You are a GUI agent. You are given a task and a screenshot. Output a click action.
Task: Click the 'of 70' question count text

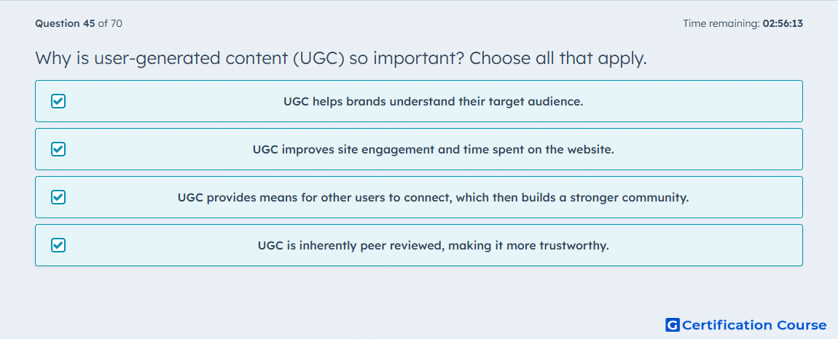click(x=110, y=23)
